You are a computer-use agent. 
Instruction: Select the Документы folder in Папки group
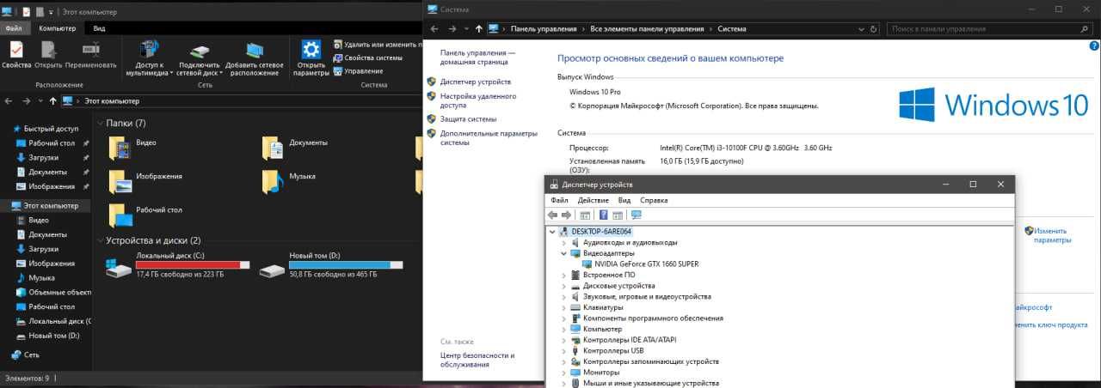(x=295, y=148)
